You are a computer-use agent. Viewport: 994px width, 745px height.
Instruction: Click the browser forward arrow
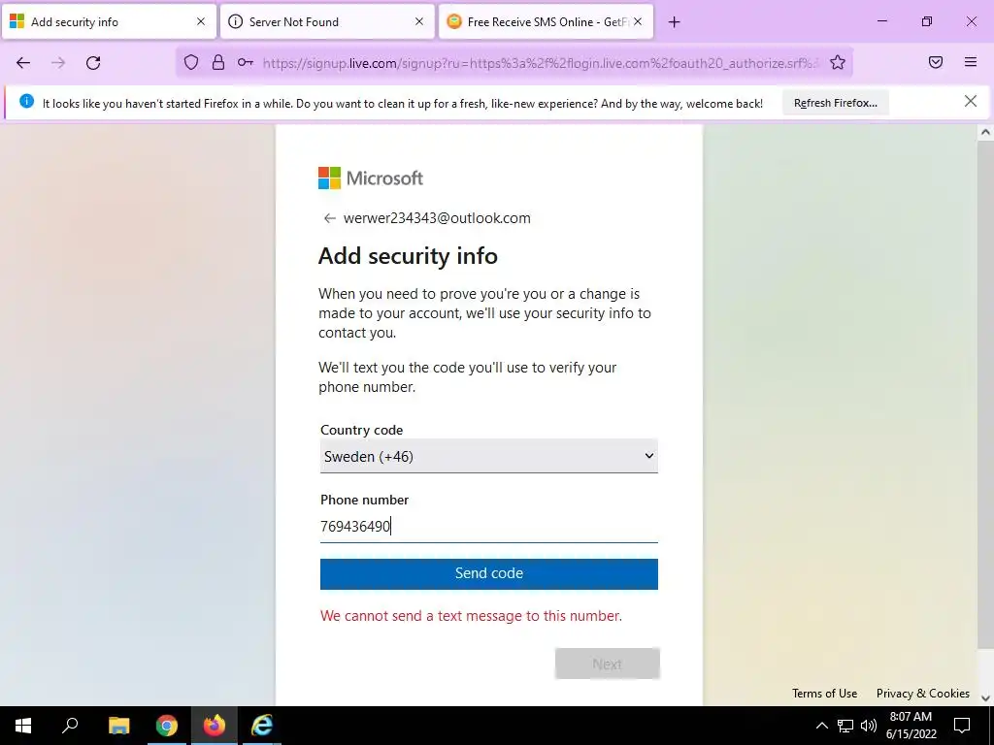pyautogui.click(x=58, y=62)
